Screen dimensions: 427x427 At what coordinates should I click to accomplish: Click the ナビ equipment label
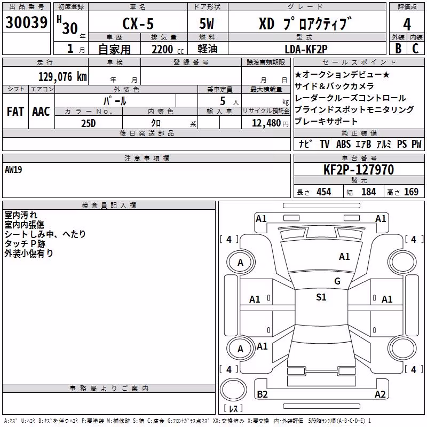point(305,144)
